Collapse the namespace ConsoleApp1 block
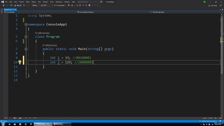This screenshot has width=224, height=126. click(x=26, y=24)
